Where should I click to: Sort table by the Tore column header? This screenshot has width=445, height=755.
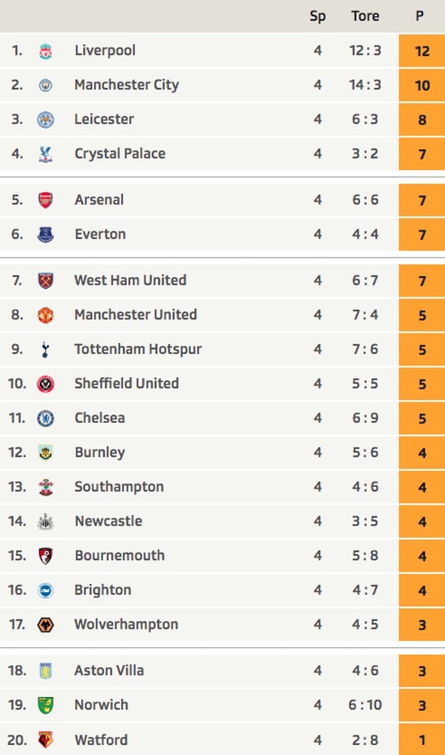[365, 16]
